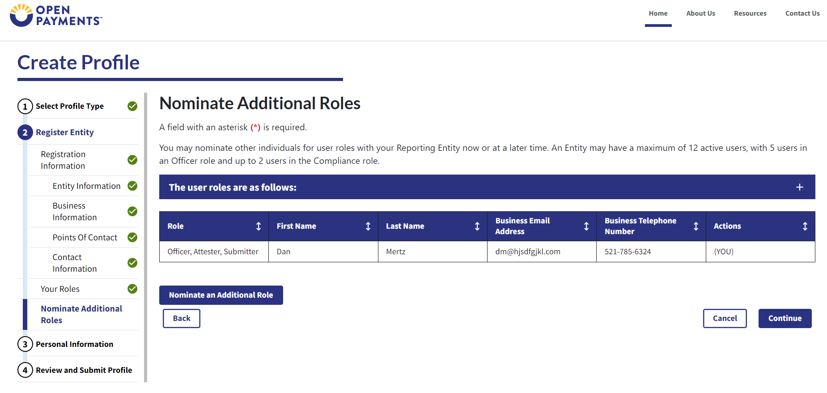Click the sidebar vertical scrollbar divider
The height and width of the screenshot is (393, 827).
click(x=145, y=237)
